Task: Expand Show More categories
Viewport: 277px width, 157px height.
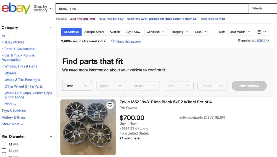Action: [12, 124]
